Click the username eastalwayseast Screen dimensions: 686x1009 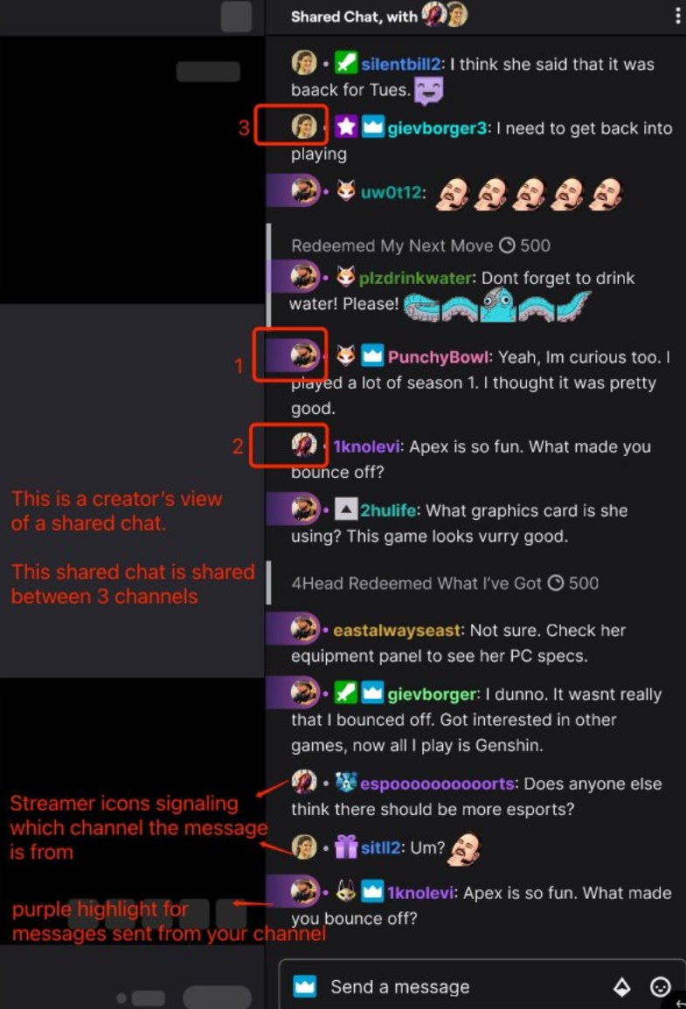[x=397, y=630]
